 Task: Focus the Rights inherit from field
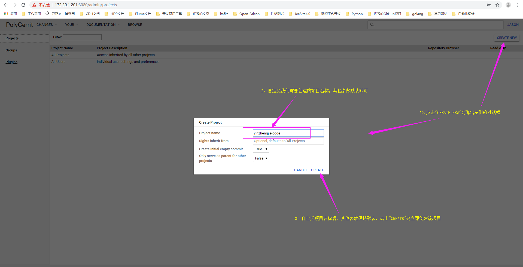pos(288,141)
